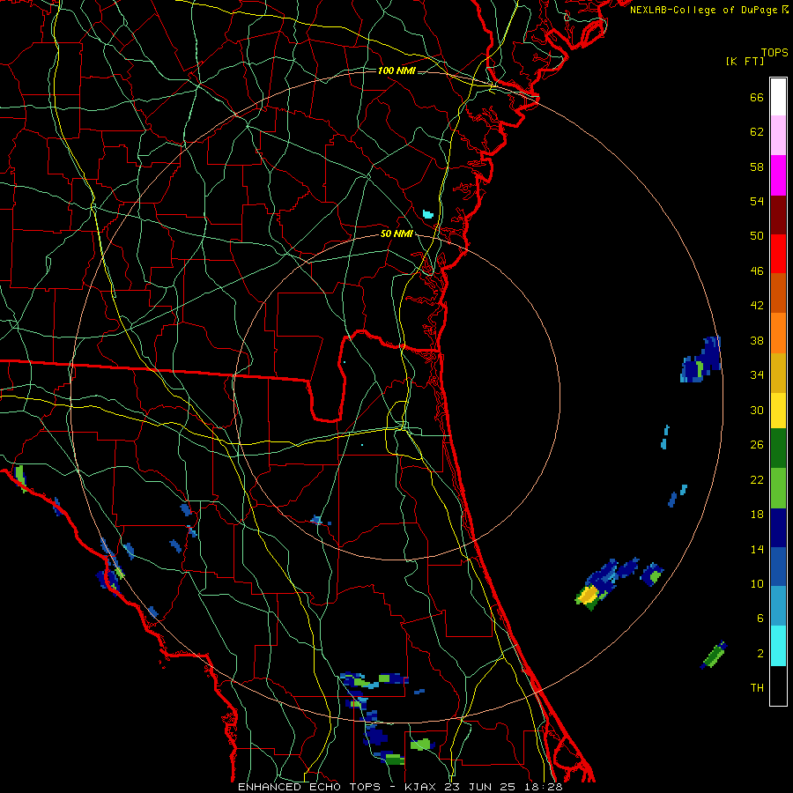
Task: Click the dark maroon legend swatch
Action: point(778,215)
